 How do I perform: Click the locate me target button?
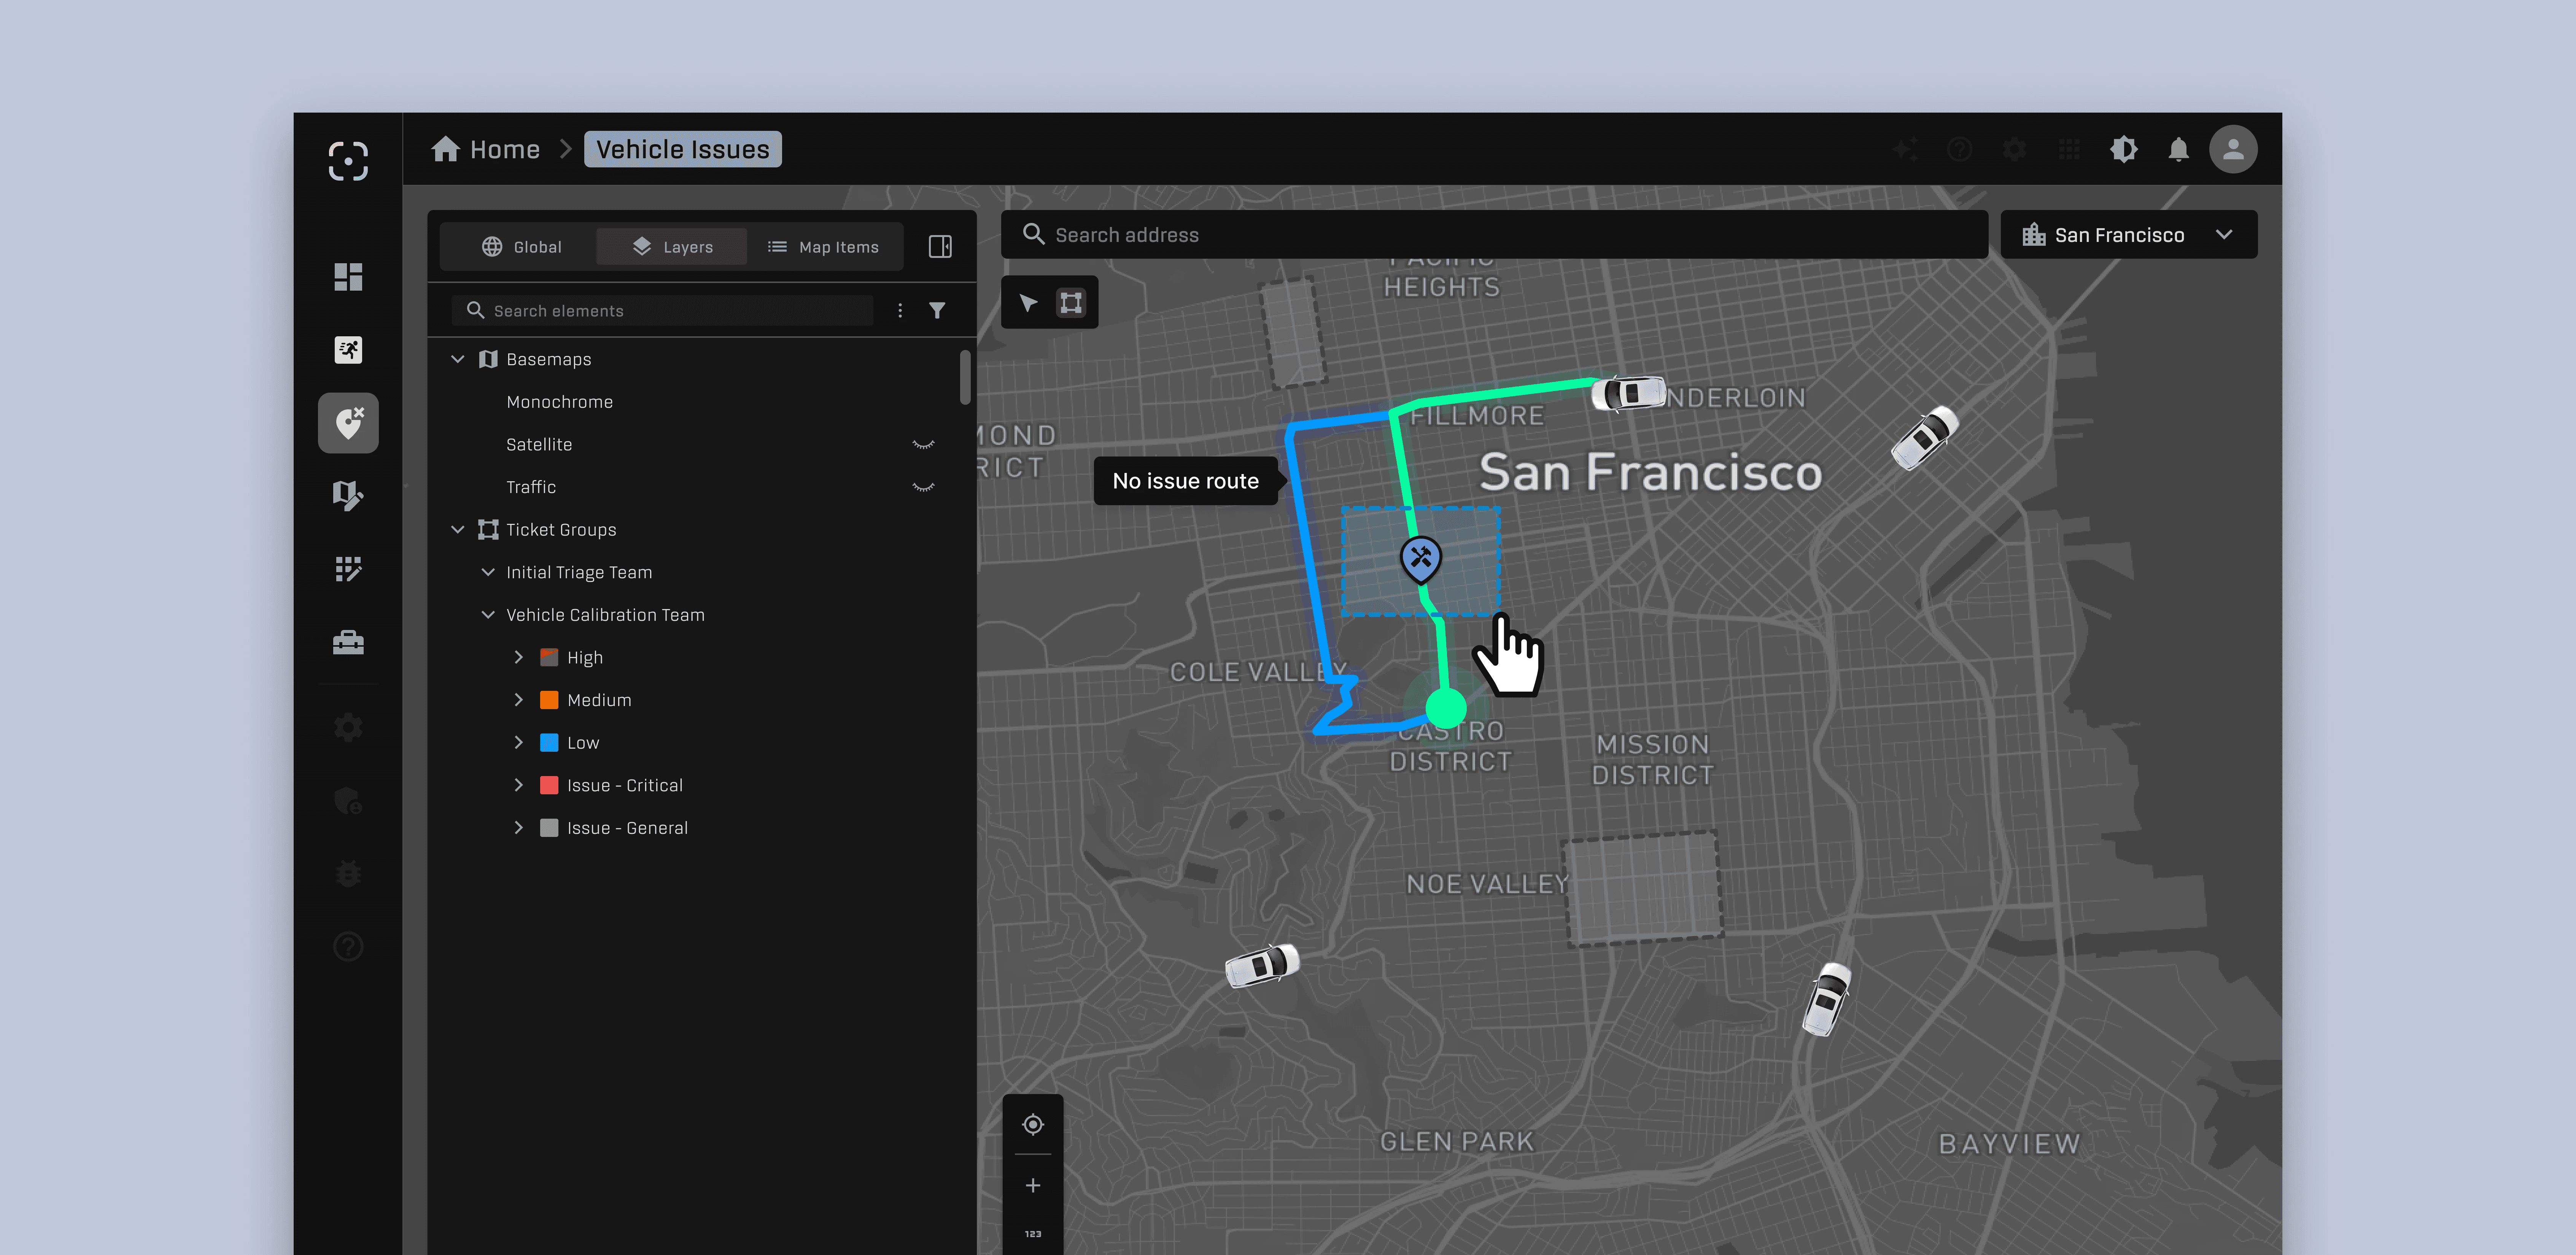pyautogui.click(x=1033, y=1125)
